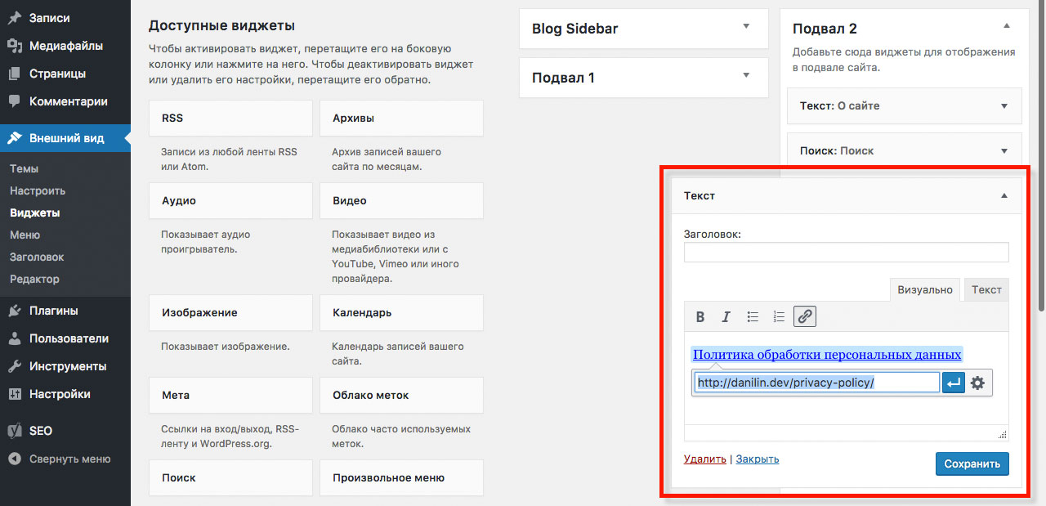Image resolution: width=1046 pixels, height=506 pixels.
Task: Collapse the Подвал 2 widget area
Action: pos(1006,27)
